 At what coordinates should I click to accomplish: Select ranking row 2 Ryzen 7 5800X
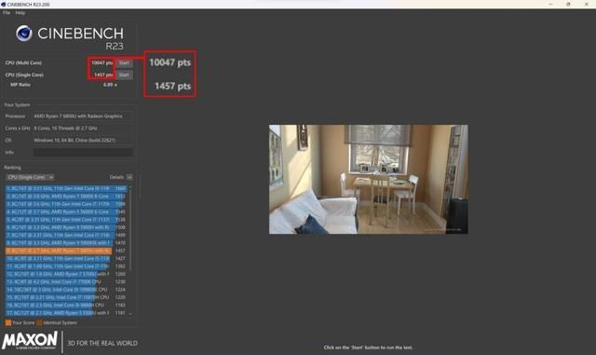coord(66,197)
